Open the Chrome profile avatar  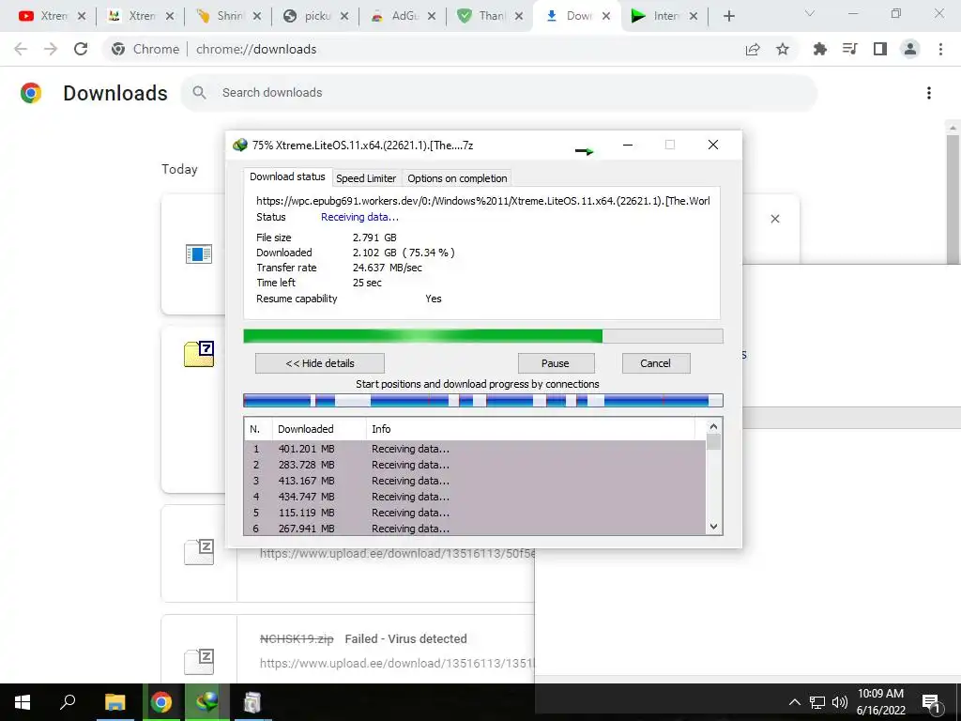tap(910, 49)
